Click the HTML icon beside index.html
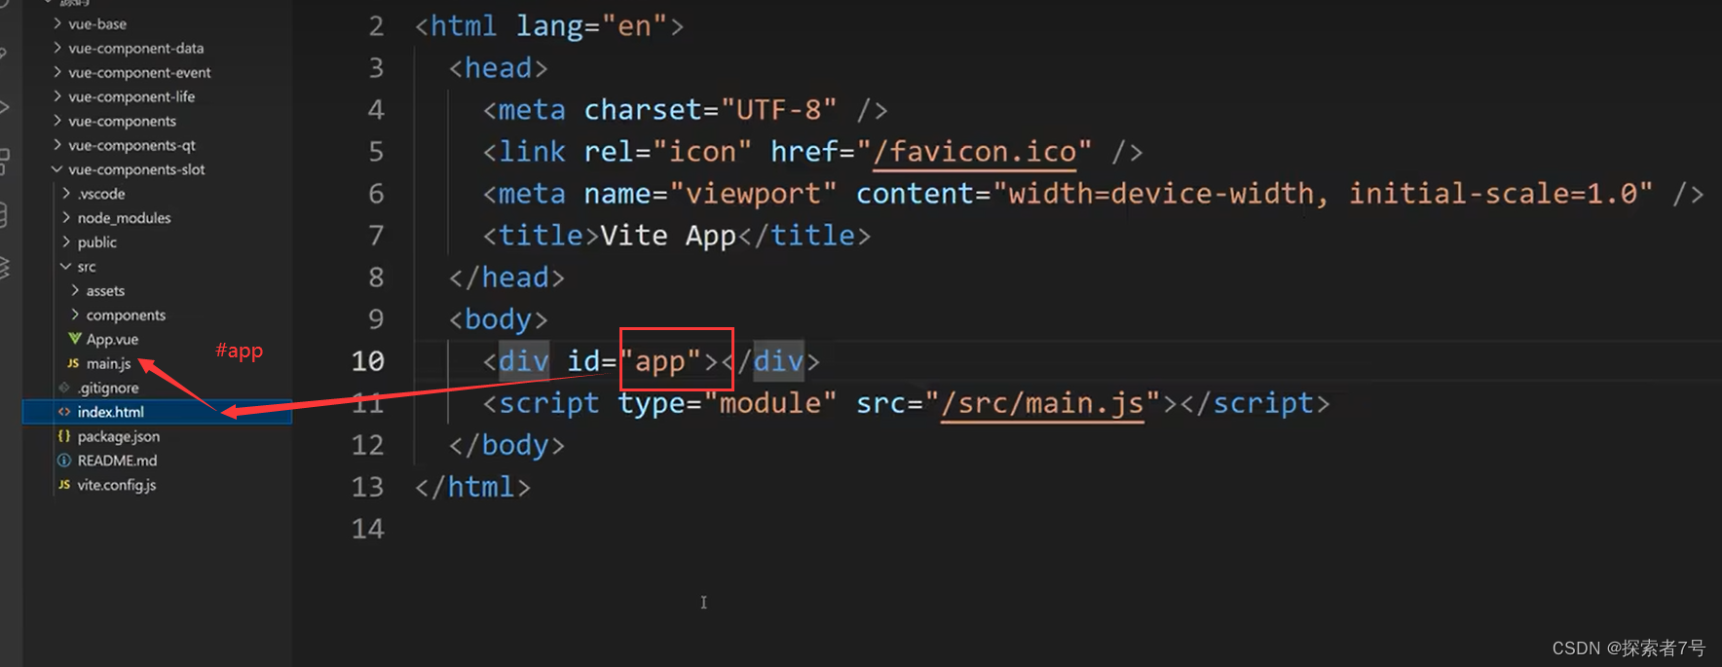This screenshot has height=667, width=1722. [64, 412]
